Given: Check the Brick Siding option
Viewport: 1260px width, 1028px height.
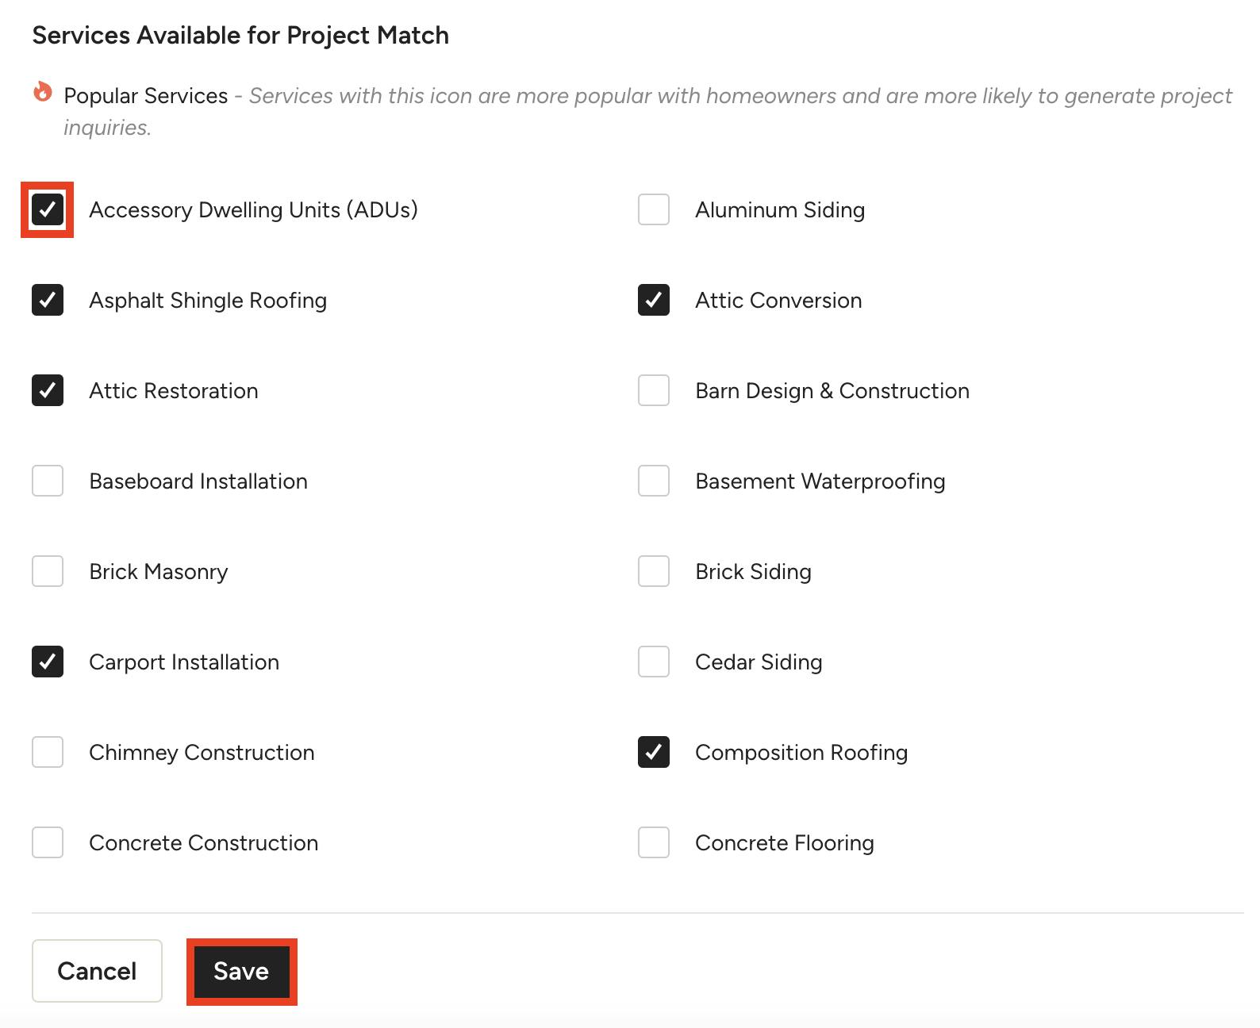Looking at the screenshot, I should (x=654, y=571).
